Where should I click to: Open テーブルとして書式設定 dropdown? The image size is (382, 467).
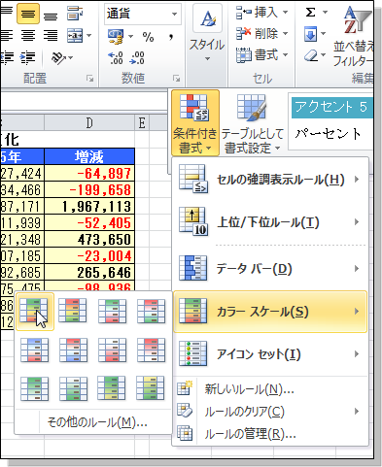point(253,123)
